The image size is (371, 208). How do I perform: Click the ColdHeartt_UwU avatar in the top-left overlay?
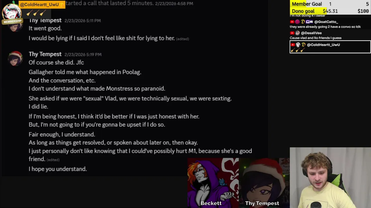pyautogui.click(x=12, y=11)
